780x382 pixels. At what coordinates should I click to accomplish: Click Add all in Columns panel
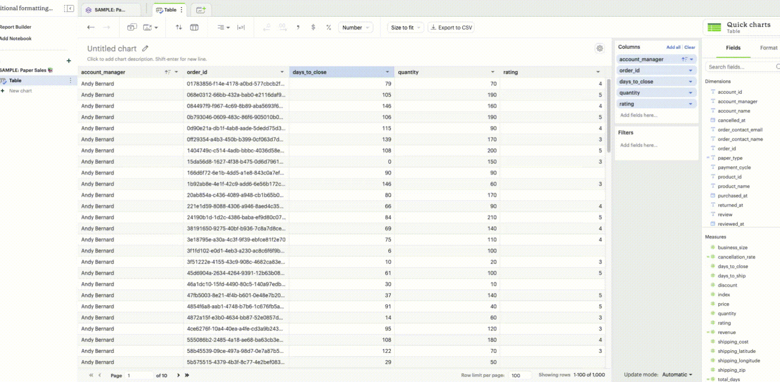pyautogui.click(x=673, y=47)
